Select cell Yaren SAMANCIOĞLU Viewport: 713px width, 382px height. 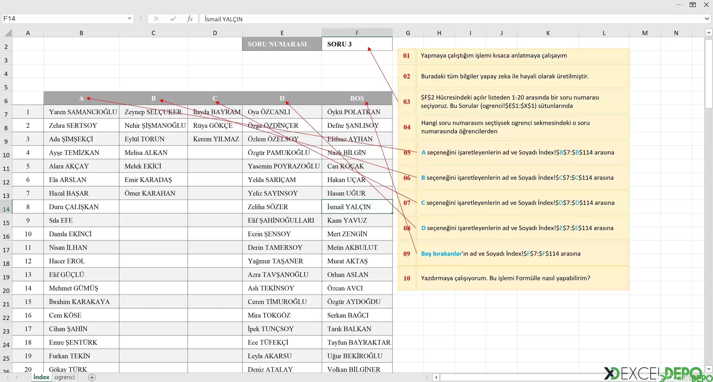(81, 112)
